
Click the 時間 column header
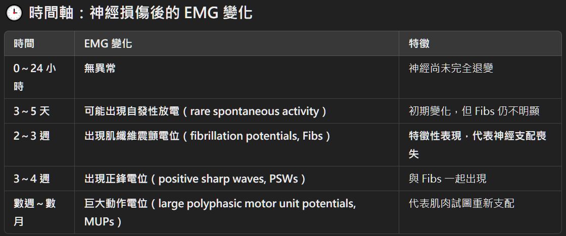pos(24,44)
